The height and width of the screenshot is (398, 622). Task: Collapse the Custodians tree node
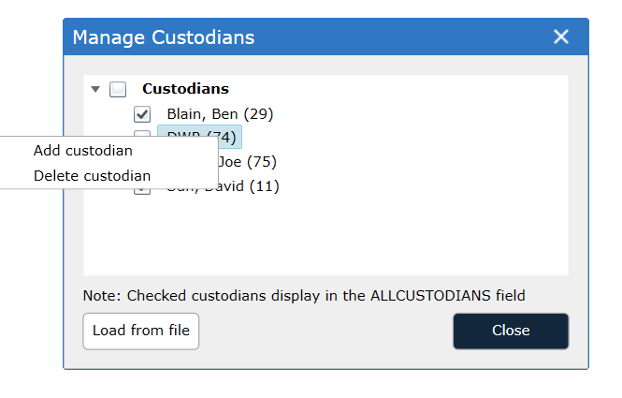coord(95,89)
